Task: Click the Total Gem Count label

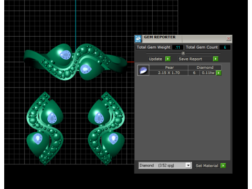Action: point(202,47)
